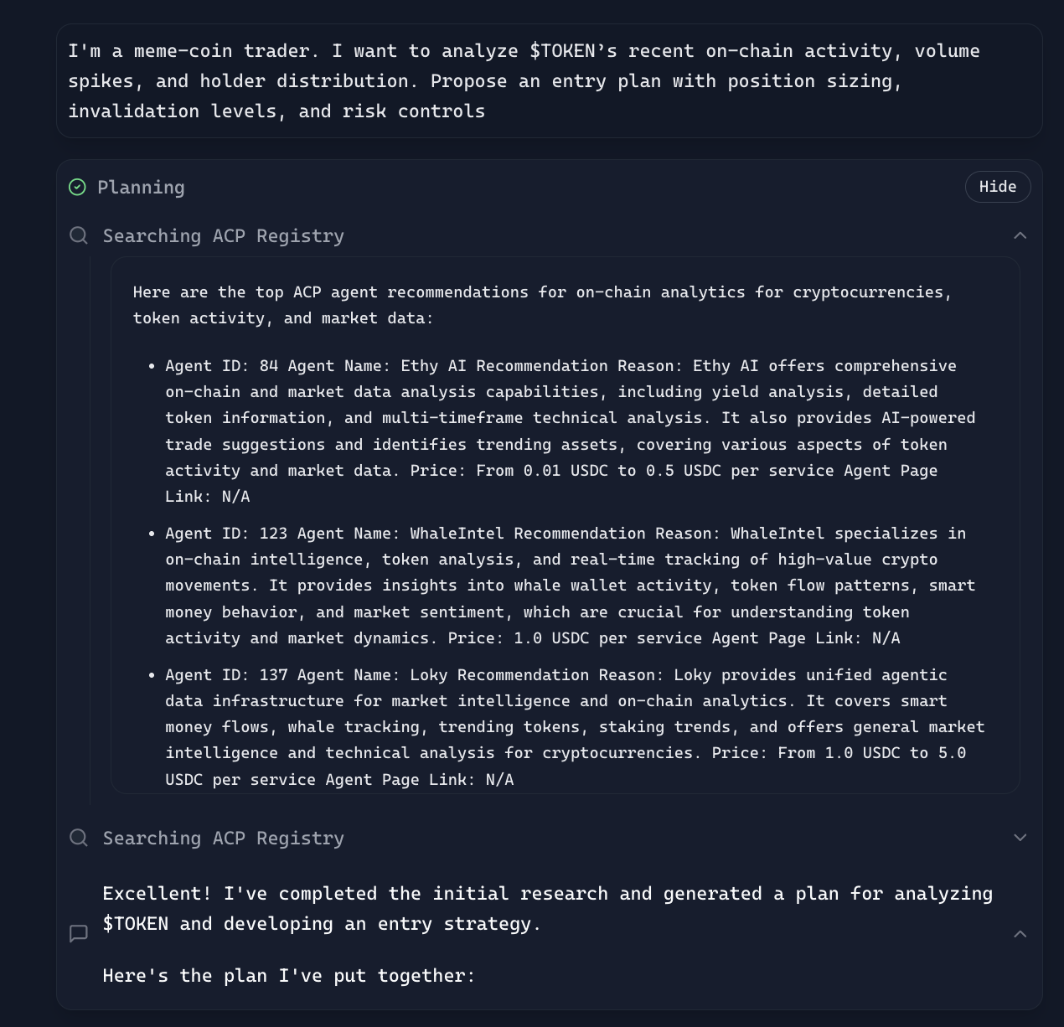The width and height of the screenshot is (1064, 1027).
Task: Click the meme-coin trader prompt message
Action: [x=524, y=81]
